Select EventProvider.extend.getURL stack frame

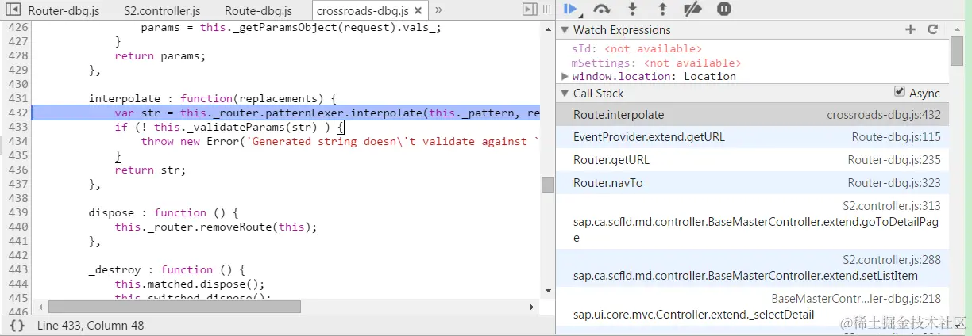click(x=752, y=137)
